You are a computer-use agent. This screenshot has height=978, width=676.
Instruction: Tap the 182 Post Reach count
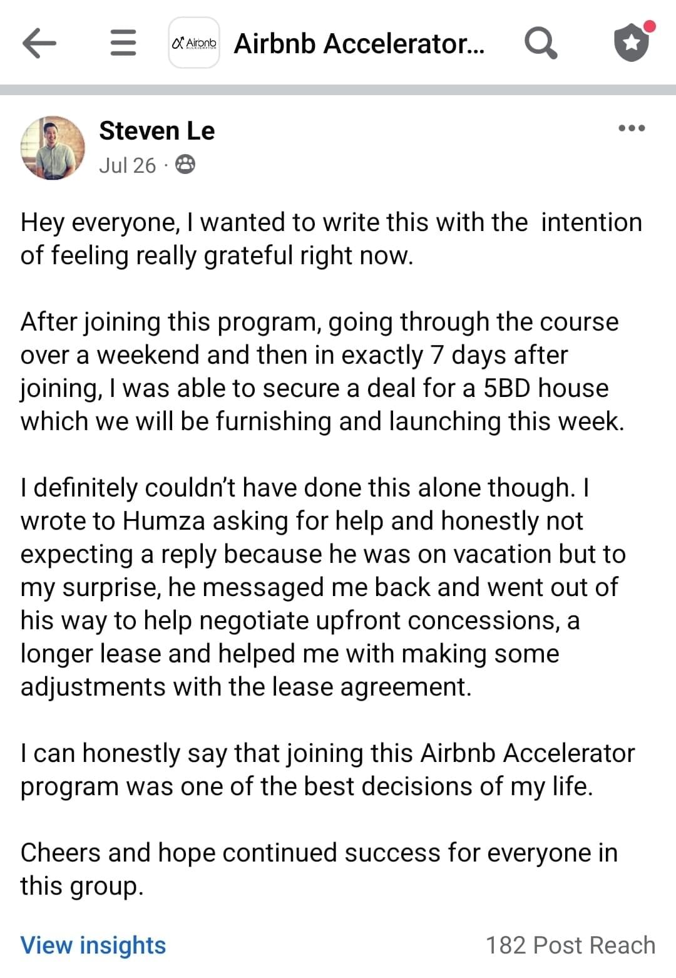pos(570,945)
